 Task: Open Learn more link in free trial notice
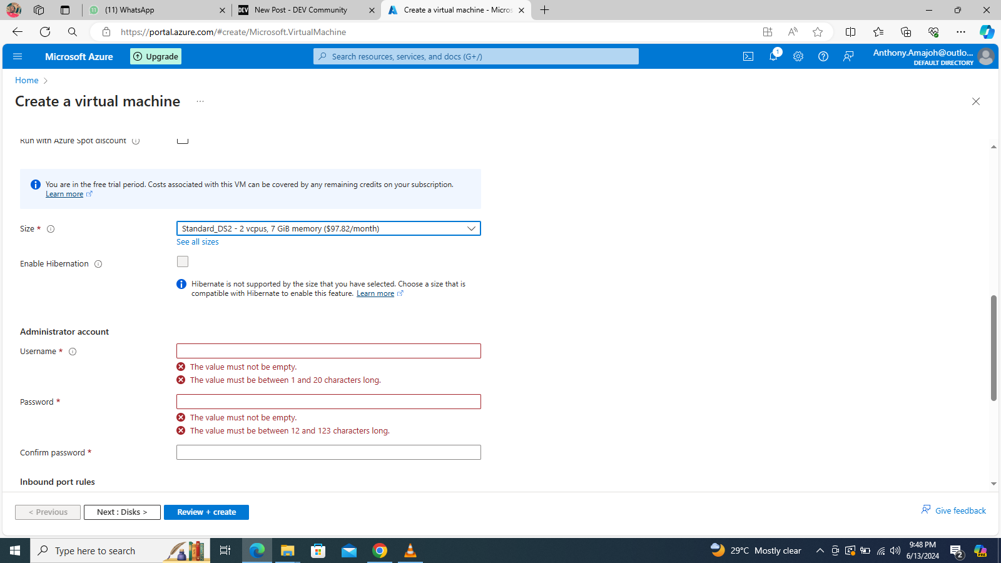(64, 194)
